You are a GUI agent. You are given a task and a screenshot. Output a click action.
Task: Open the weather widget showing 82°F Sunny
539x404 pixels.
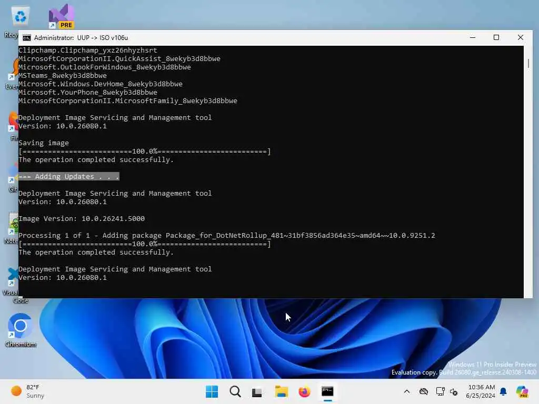click(x=27, y=391)
